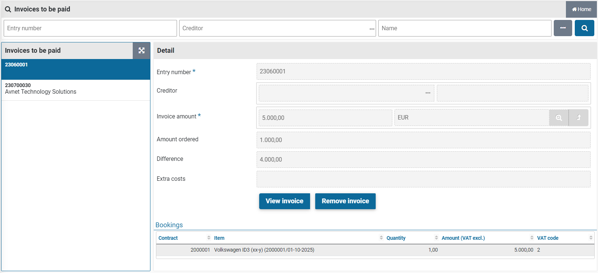Open Creditor lookup in Detail form
598x273 pixels.
tap(428, 93)
